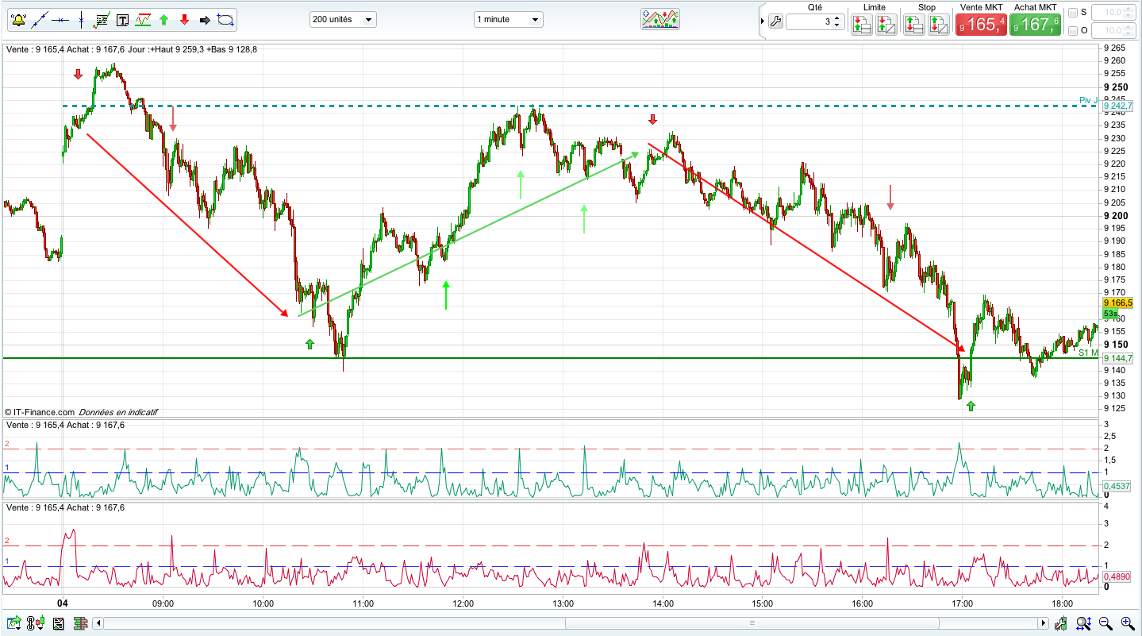
Task: Pick the red down arrow drawing tool
Action: click(x=184, y=20)
